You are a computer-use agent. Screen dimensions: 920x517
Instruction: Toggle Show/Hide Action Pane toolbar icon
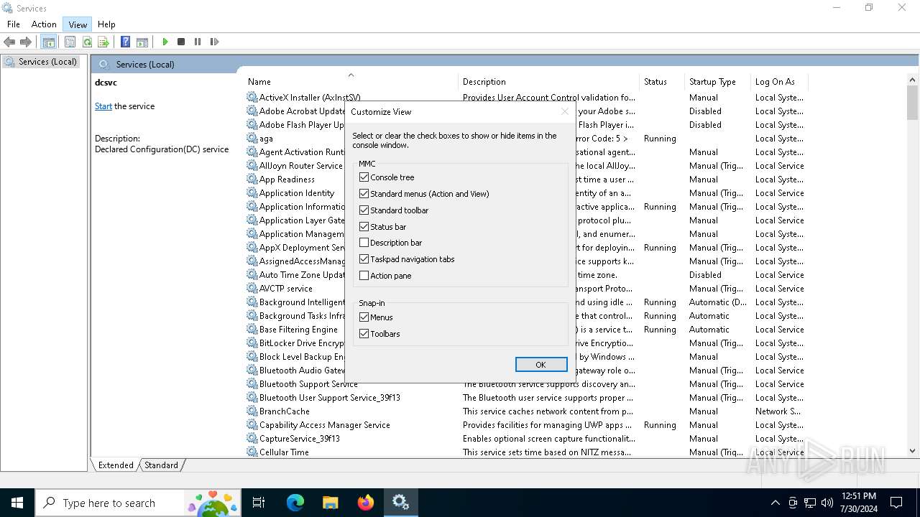(142, 42)
